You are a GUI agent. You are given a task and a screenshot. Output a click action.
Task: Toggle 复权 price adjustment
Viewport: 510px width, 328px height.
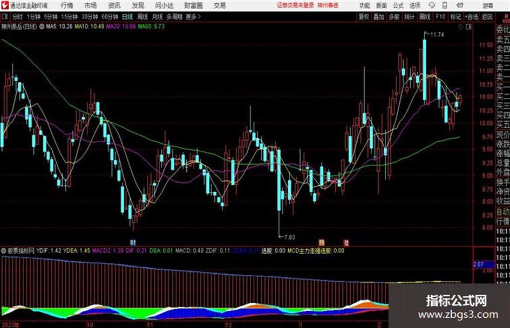[364, 17]
